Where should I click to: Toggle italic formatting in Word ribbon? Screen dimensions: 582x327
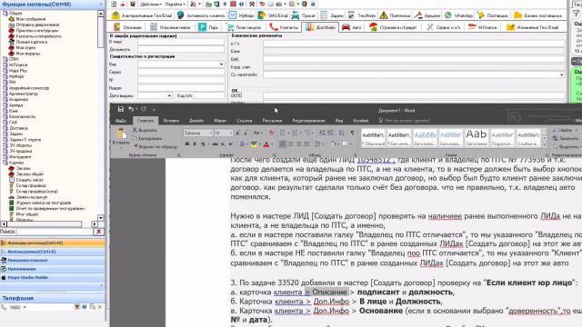tap(195, 144)
